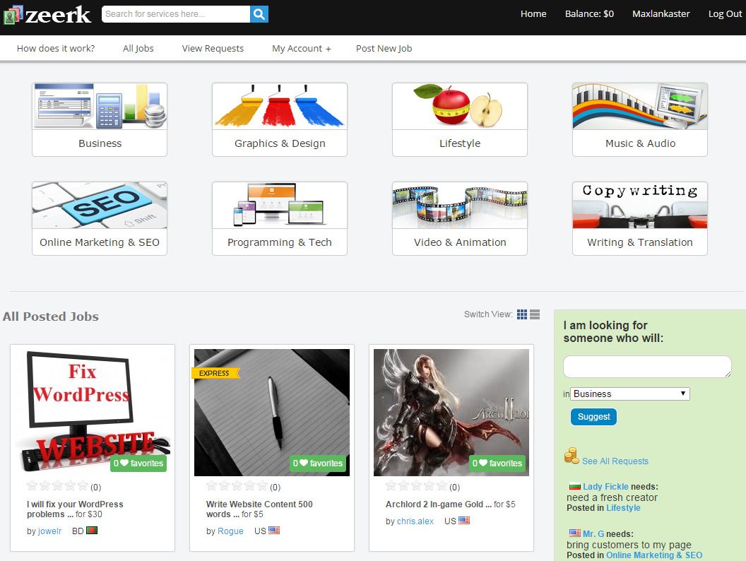Image resolution: width=746 pixels, height=561 pixels.
Task: Follow the See All Requests link
Action: [x=615, y=461]
